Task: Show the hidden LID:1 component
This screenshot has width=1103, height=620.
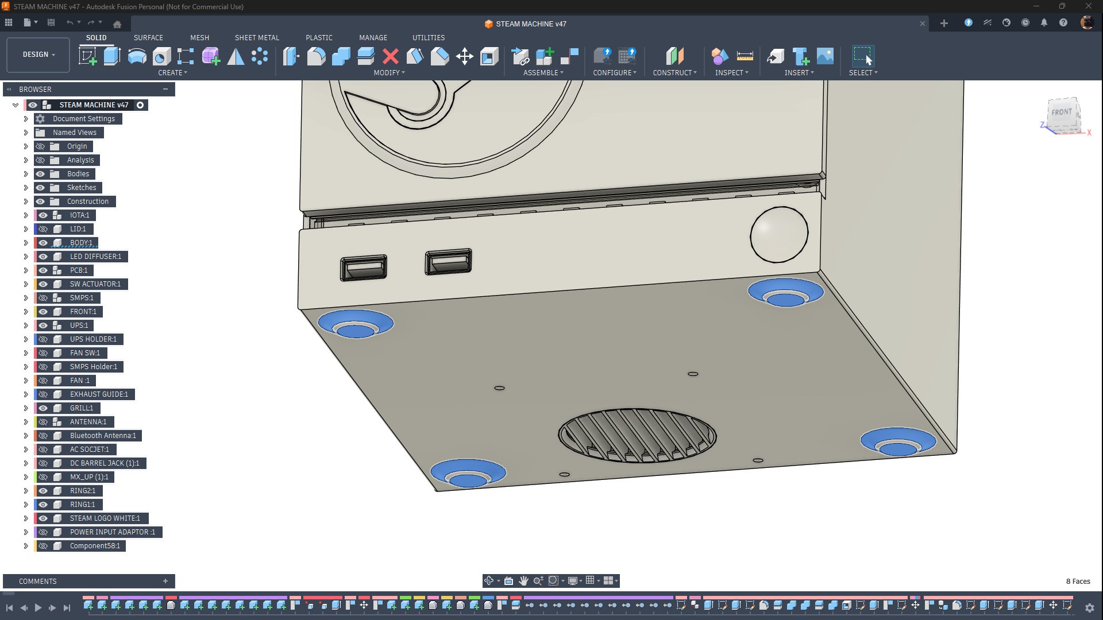Action: [43, 229]
